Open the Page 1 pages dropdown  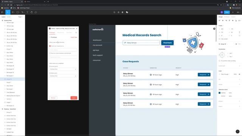[20, 17]
